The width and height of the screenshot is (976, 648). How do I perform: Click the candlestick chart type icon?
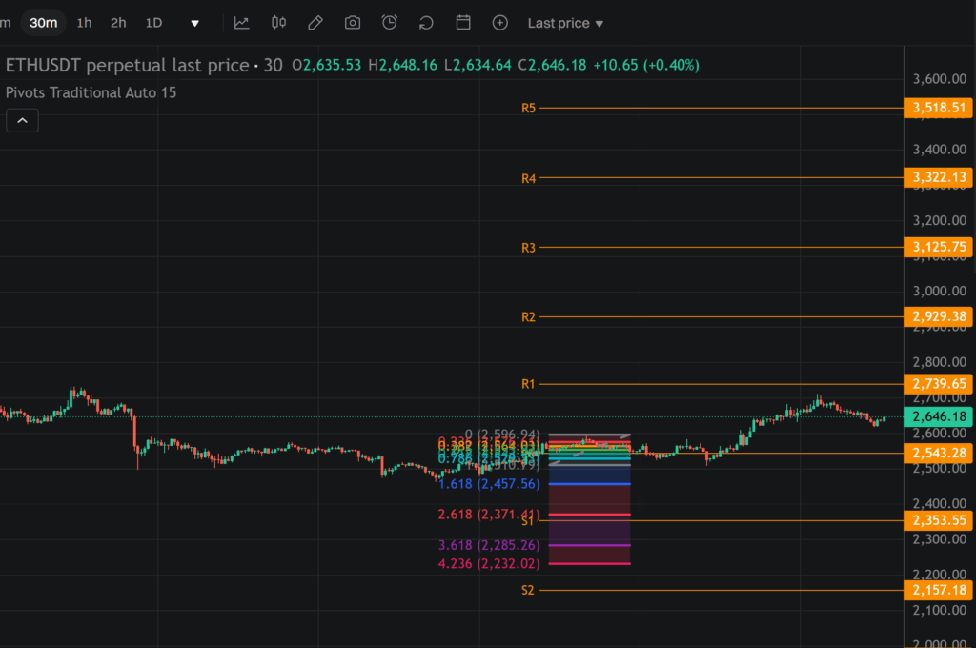click(278, 23)
